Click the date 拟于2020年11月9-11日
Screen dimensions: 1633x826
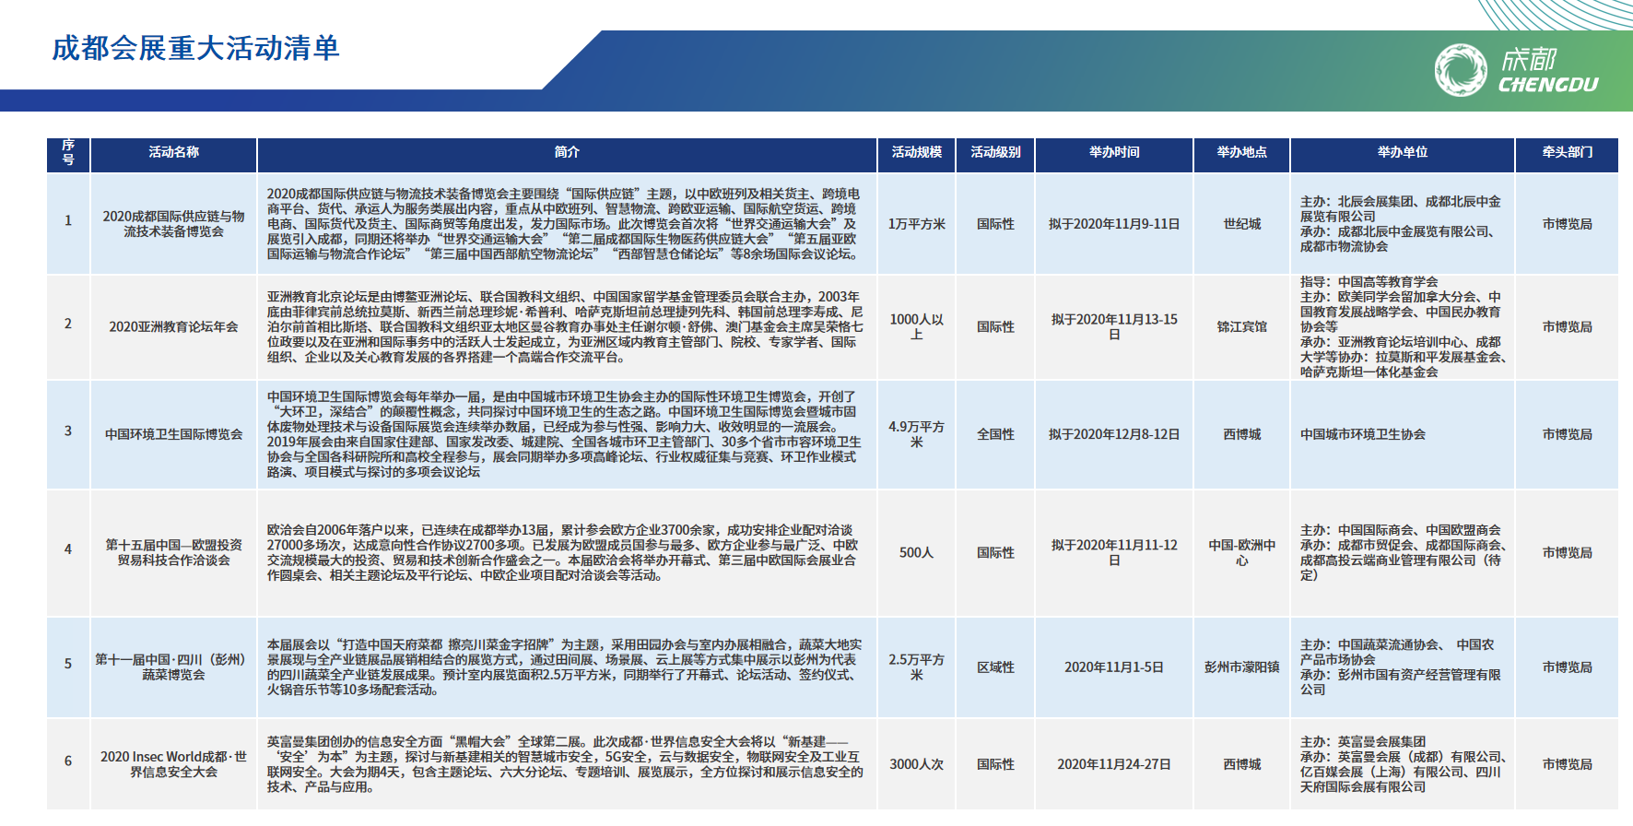[1114, 224]
